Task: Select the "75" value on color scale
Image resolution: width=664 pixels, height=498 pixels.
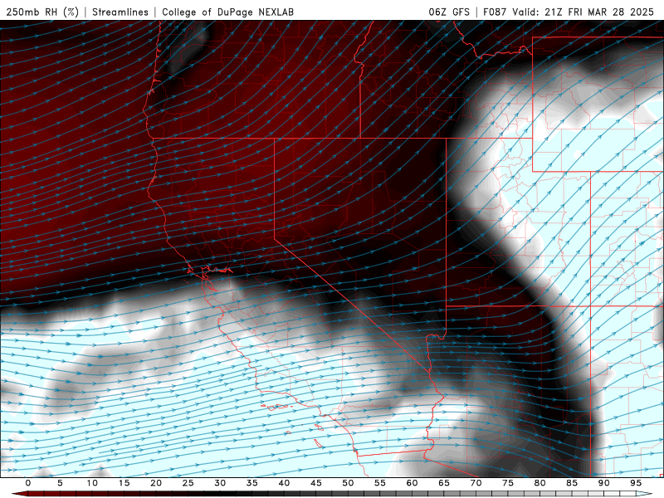Action: 508,483
